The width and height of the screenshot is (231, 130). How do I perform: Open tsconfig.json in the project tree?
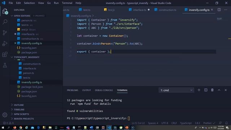29,96
